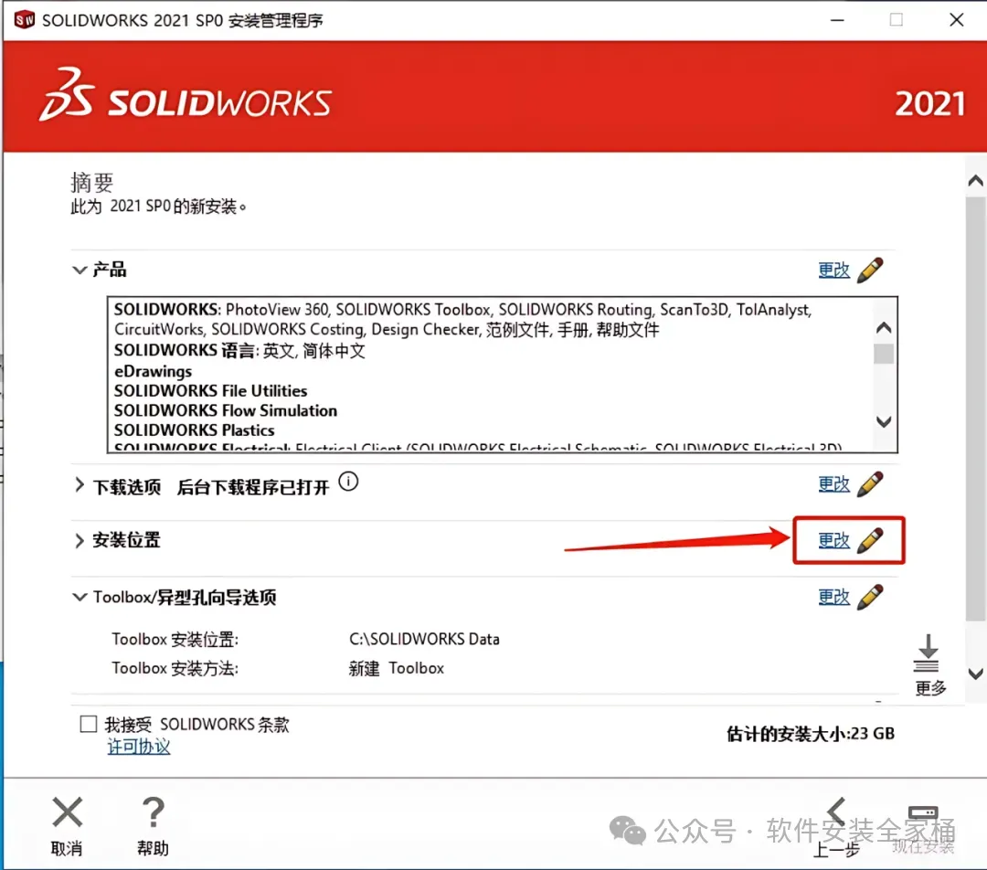Go back using the 上一步 arrow

(836, 814)
